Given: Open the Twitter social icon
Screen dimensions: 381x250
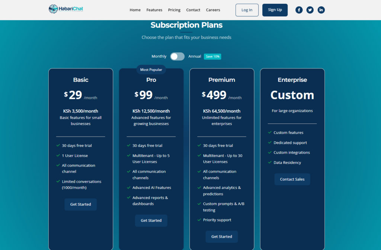Looking at the screenshot, I should [310, 10].
